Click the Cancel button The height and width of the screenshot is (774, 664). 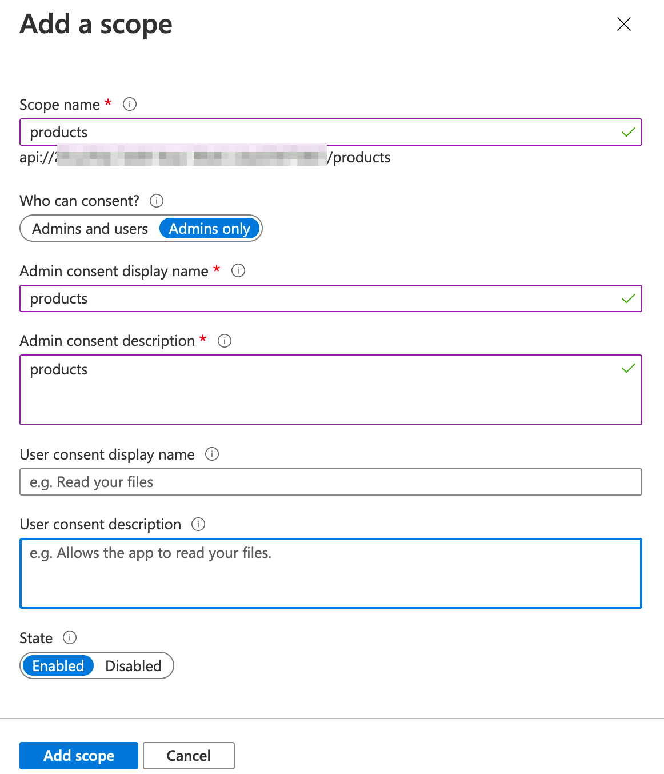point(189,756)
